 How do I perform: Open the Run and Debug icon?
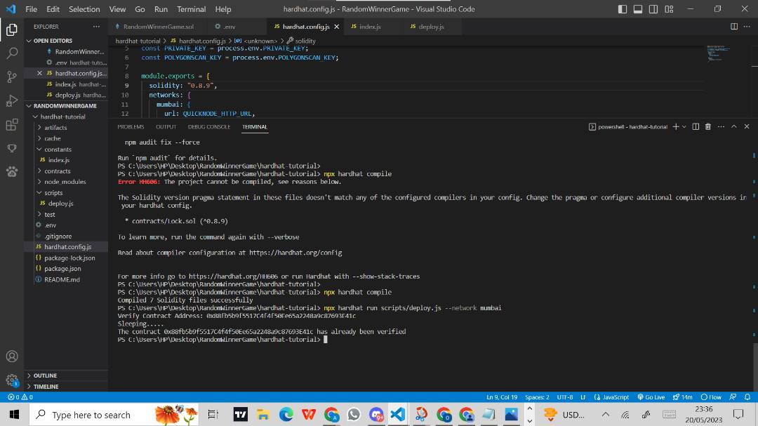[x=11, y=99]
